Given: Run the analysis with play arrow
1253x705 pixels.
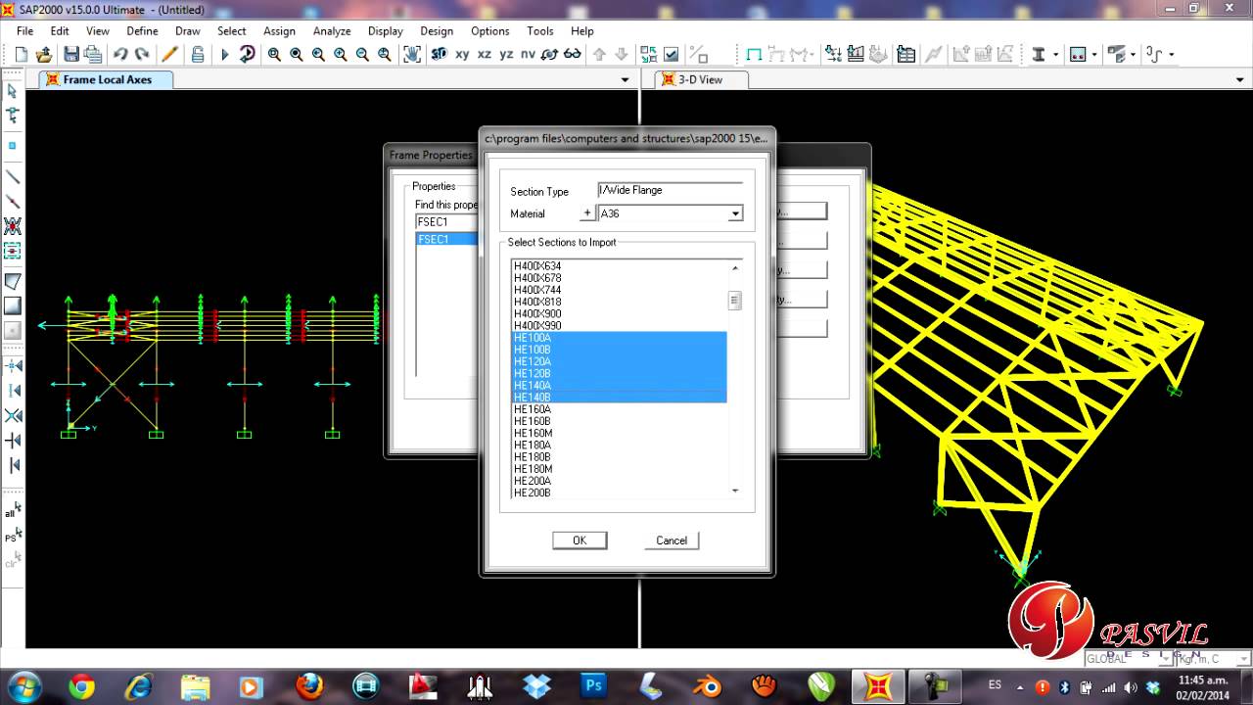Looking at the screenshot, I should coord(225,55).
